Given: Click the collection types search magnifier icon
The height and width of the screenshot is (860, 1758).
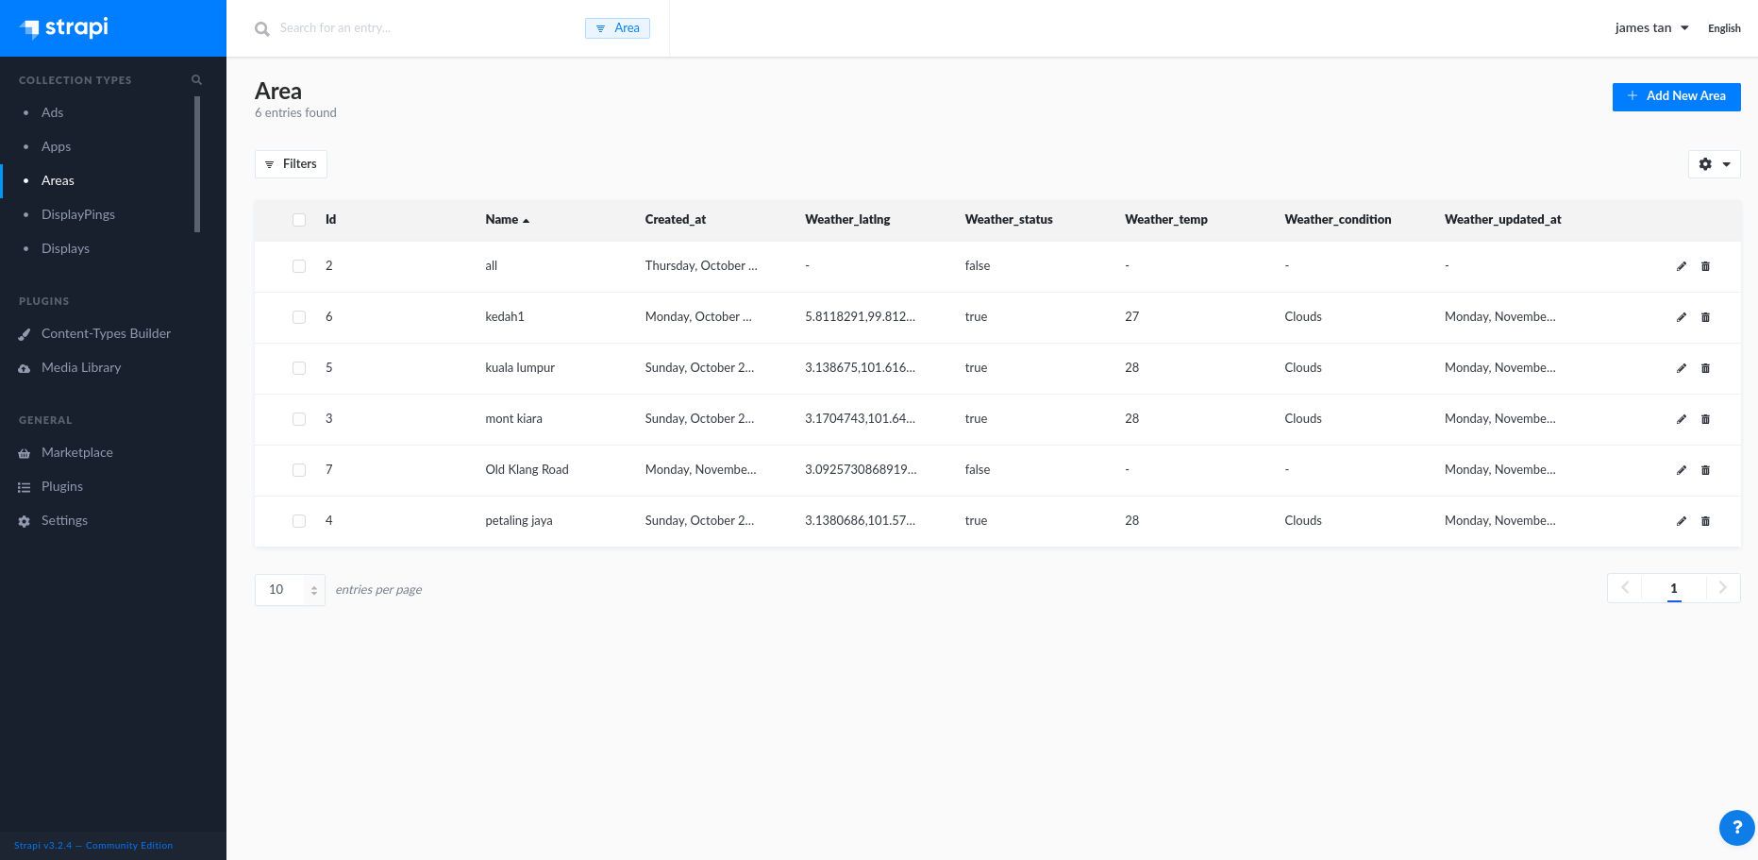Looking at the screenshot, I should tap(196, 80).
